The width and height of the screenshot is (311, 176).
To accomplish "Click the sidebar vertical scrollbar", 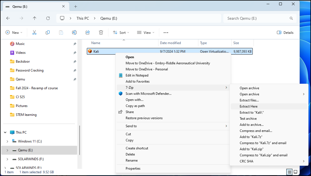I will pos(80,140).
